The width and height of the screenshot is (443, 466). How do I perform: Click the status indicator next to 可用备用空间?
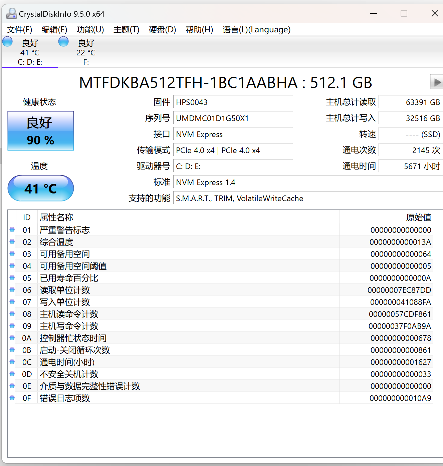click(x=12, y=253)
